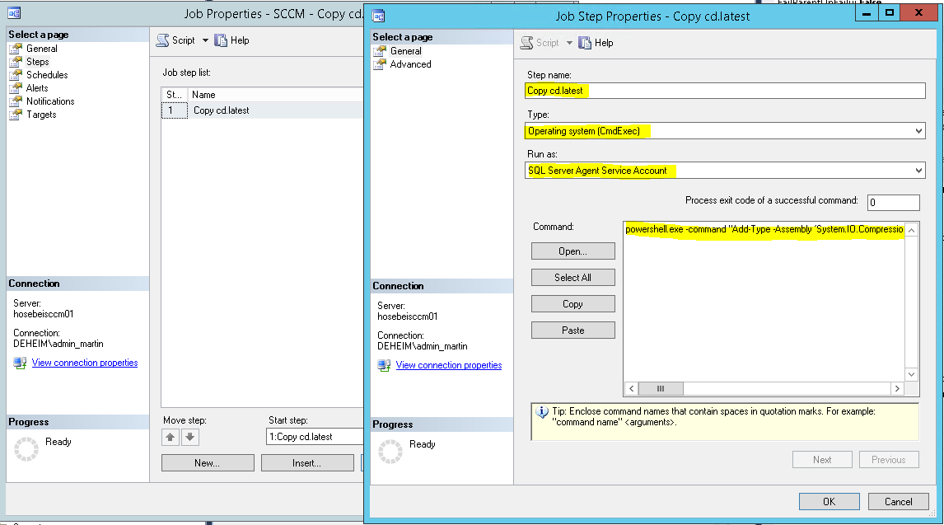Screen dimensions: 944x525
Task: Switch to Targets page in Job Properties
Action: pos(41,115)
